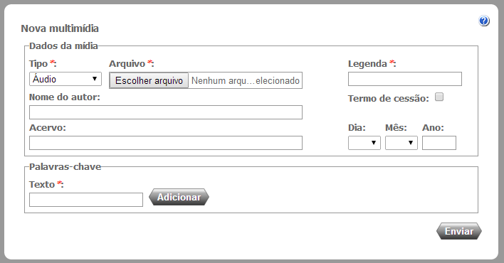
Task: Click the Dados da mídia section legend
Action: (x=63, y=46)
